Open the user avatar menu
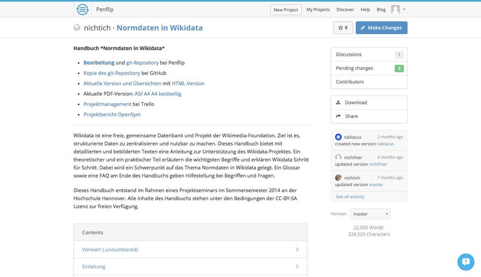481x277 pixels. pos(396,9)
